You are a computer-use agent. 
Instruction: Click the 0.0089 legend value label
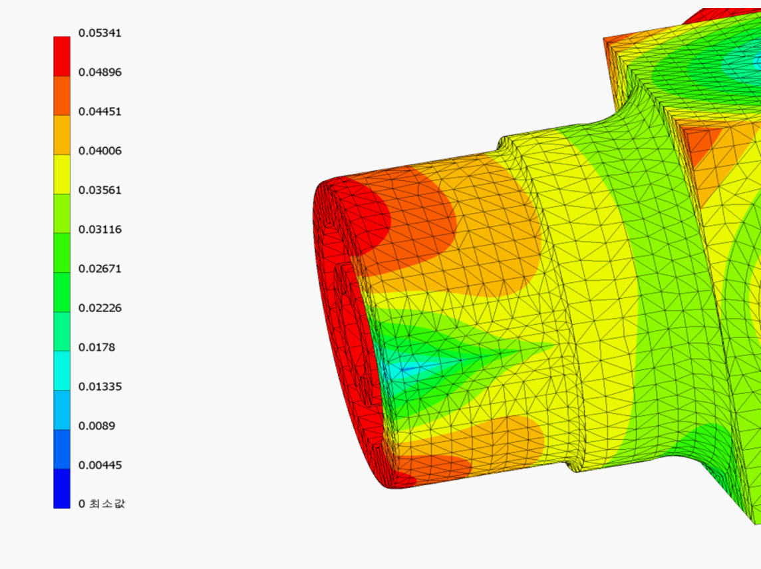pyautogui.click(x=97, y=425)
